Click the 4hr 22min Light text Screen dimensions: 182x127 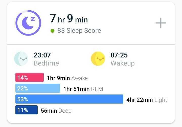click(x=147, y=100)
